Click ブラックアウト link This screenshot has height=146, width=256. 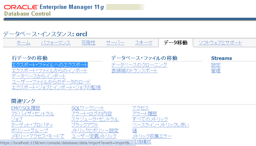[x=85, y=125]
